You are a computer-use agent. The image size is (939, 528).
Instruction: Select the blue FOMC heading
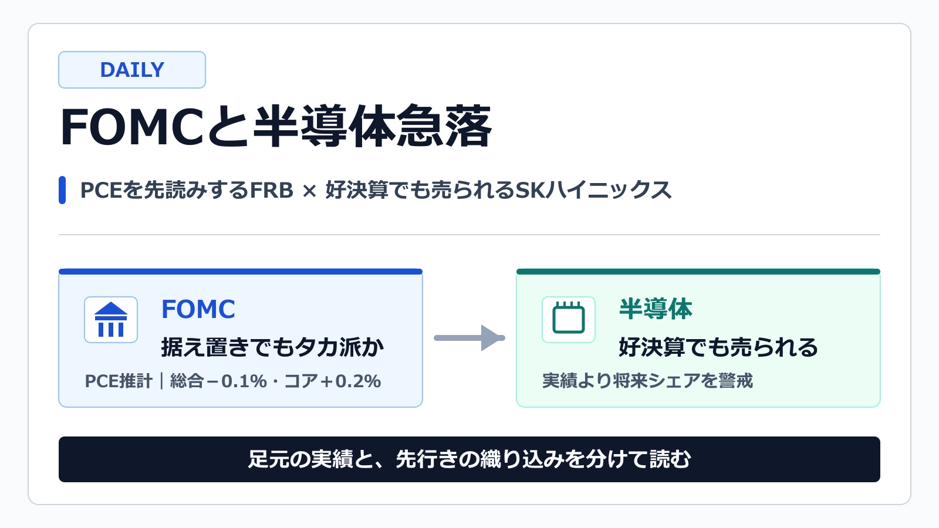(198, 309)
